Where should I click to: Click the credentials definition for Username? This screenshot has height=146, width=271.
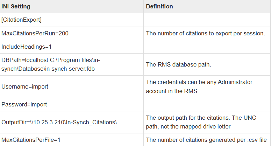[199, 86]
